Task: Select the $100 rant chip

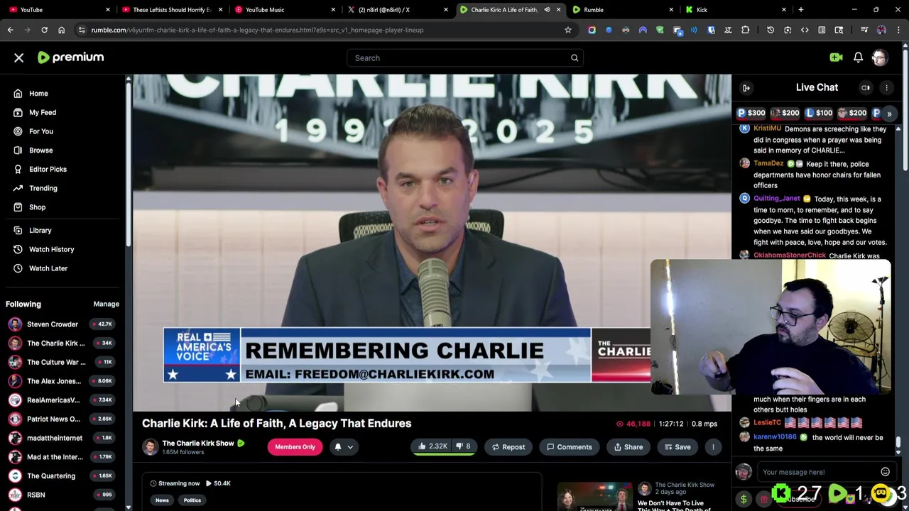Action: click(x=819, y=113)
